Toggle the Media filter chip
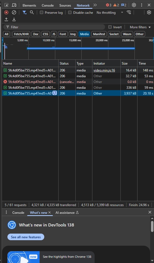The width and height of the screenshot is (154, 263). pos(84,34)
